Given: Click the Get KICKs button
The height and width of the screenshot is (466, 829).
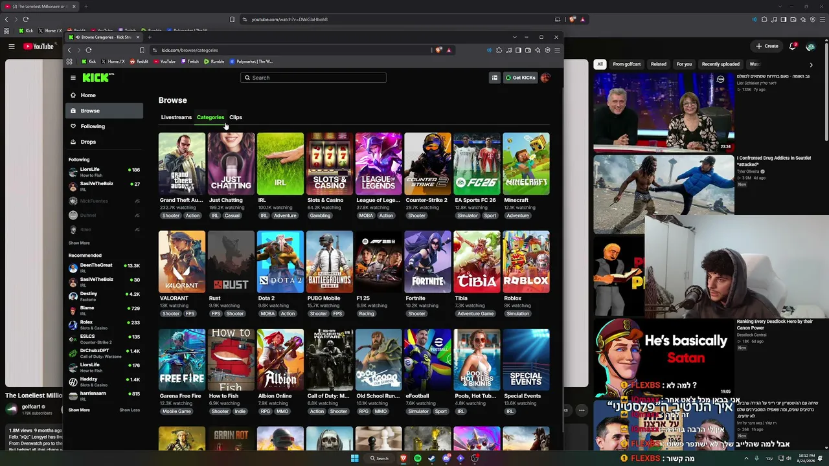Looking at the screenshot, I should [521, 78].
